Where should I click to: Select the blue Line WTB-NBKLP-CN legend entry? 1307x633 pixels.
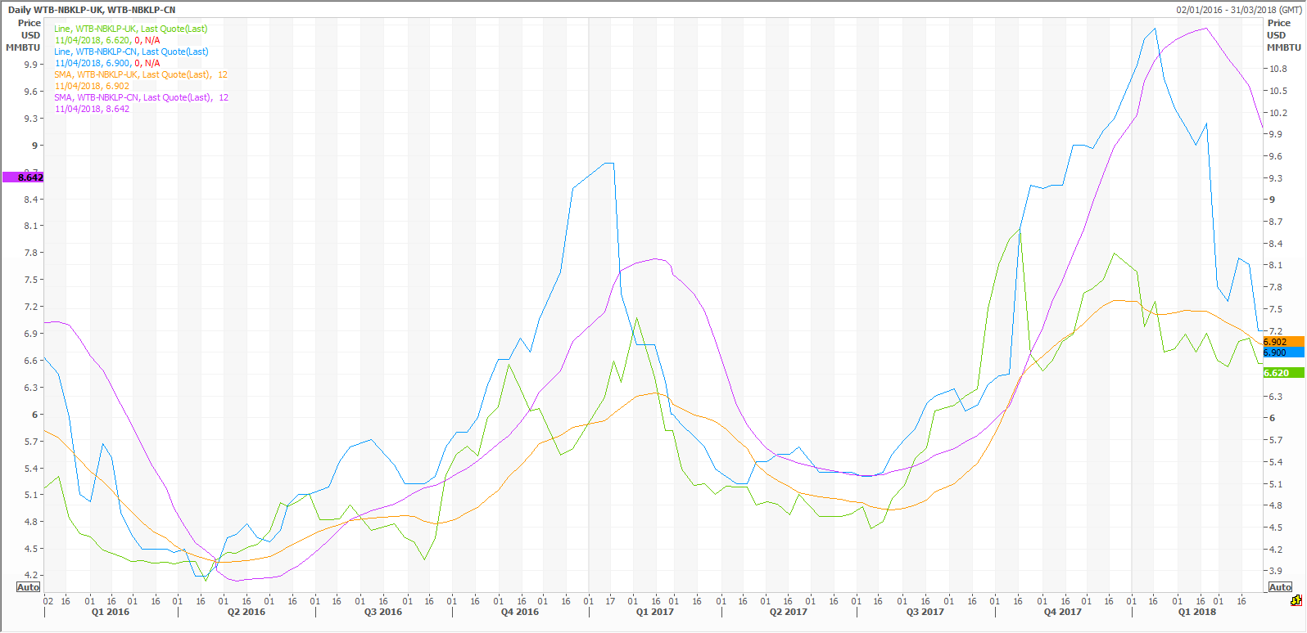pyautogui.click(x=131, y=52)
